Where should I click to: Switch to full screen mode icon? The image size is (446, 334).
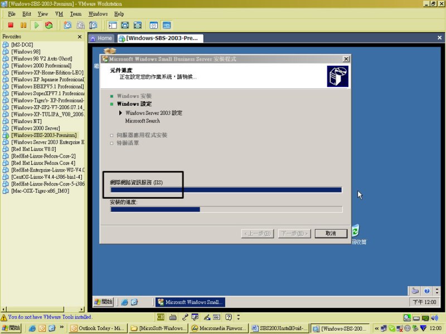point(125,25)
